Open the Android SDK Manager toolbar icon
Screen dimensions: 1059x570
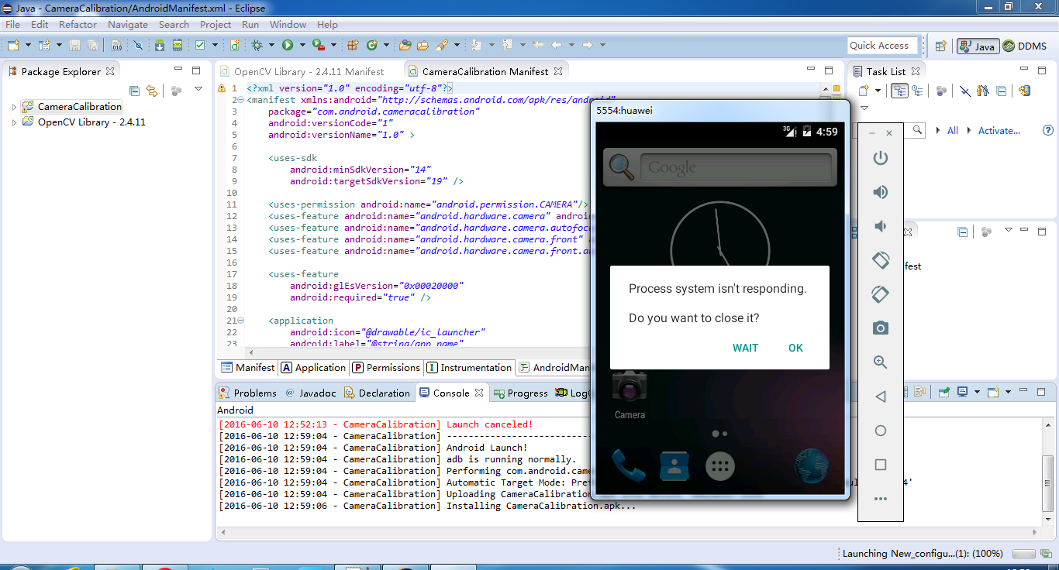coord(159,46)
